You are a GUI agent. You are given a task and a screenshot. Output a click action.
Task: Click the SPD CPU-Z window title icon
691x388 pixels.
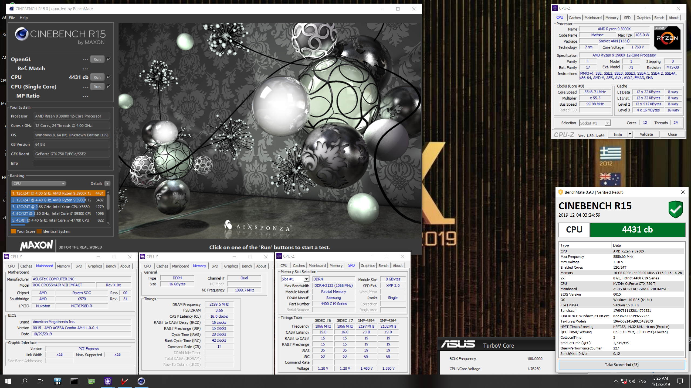tap(279, 256)
